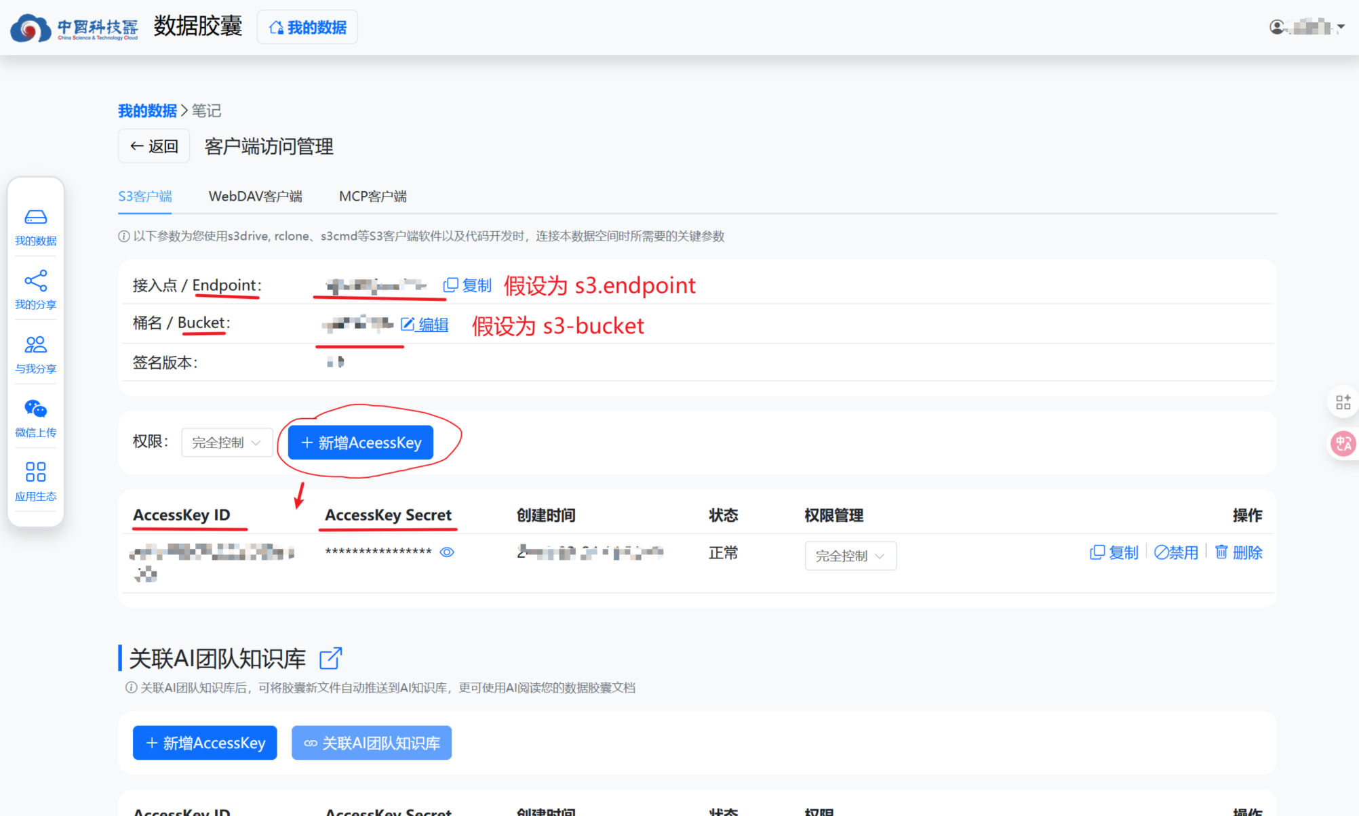Click the 正常 status cell
Viewport: 1359px width, 816px height.
click(723, 553)
